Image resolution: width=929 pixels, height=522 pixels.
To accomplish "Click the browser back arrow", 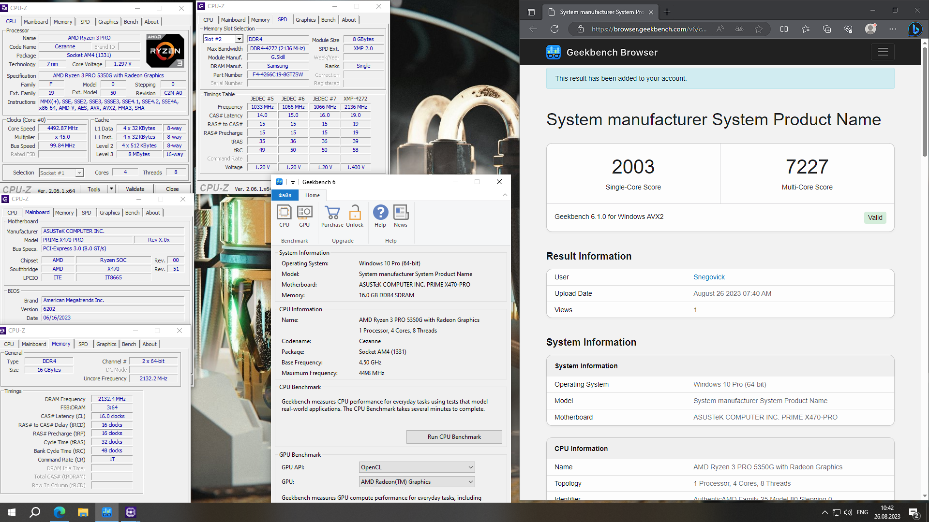I will point(533,29).
